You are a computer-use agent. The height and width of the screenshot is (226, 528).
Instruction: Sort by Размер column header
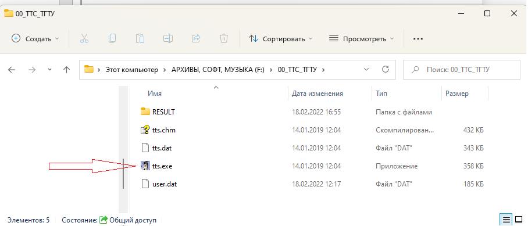click(x=456, y=94)
